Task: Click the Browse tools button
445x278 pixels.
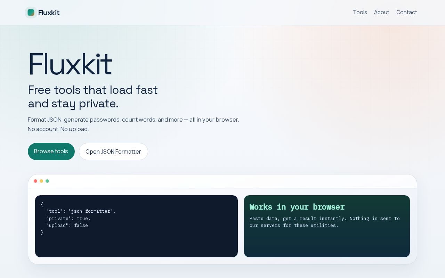Action: coord(51,152)
